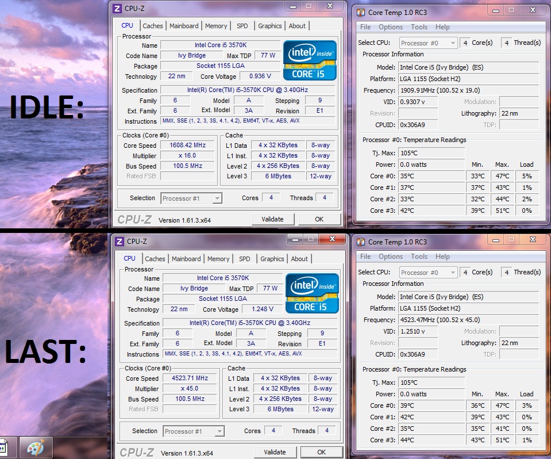551x459 pixels.
Task: Click Validate in the LAST CPU-Z window
Action: [275, 452]
